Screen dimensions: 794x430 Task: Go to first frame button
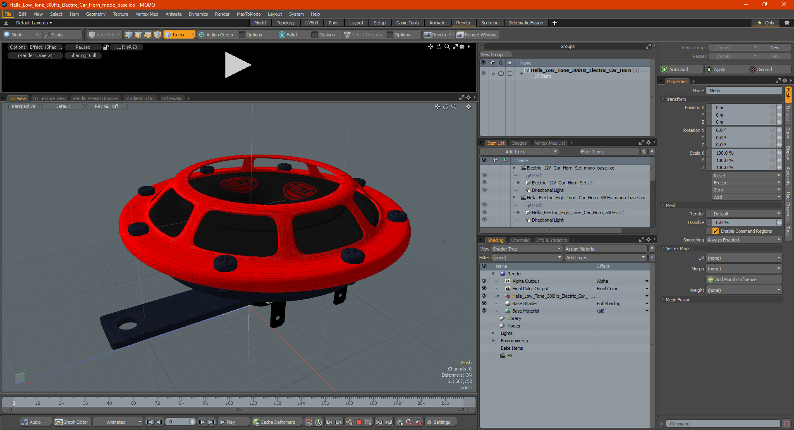click(150, 422)
